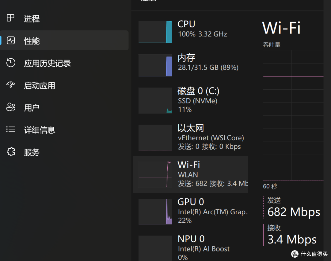
Task: Open the 进程 (Processes) sidebar icon
Action: [10, 18]
